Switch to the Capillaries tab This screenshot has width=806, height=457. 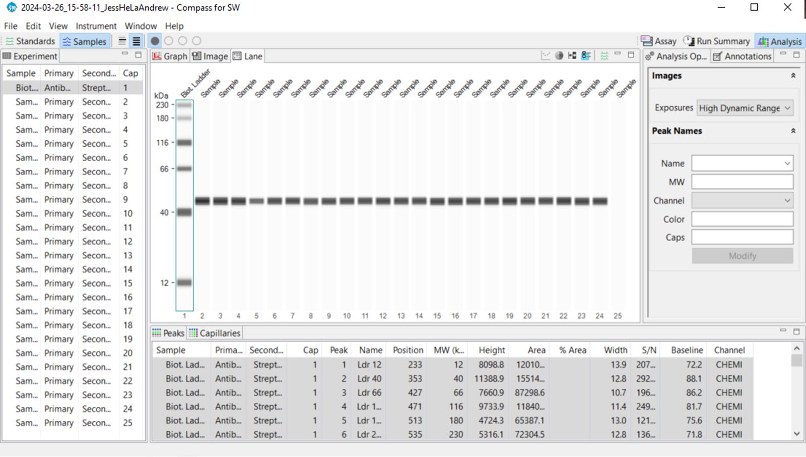click(215, 333)
